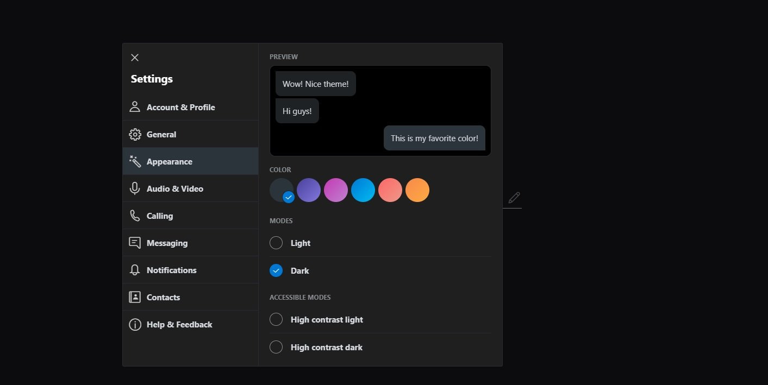768x385 pixels.
Task: Enable High contrast dark mode
Action: pos(276,347)
